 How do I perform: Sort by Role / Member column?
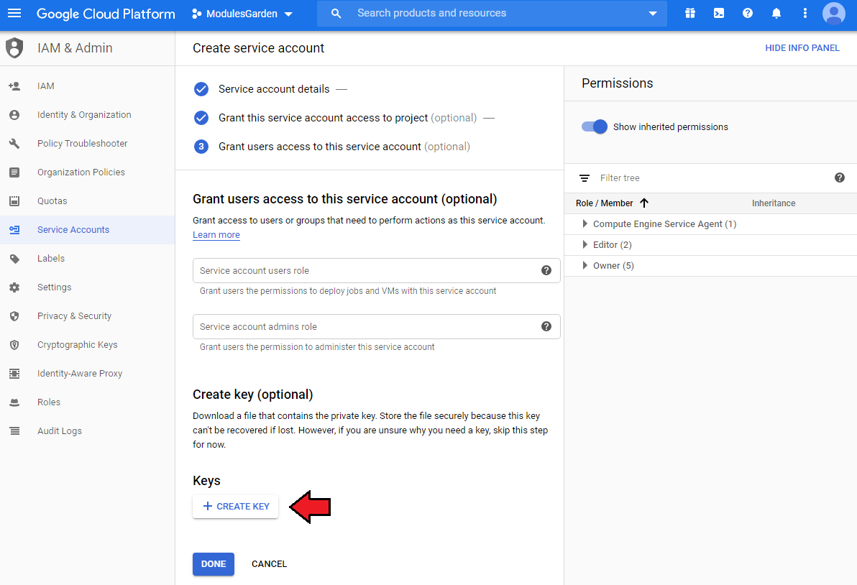(x=612, y=203)
